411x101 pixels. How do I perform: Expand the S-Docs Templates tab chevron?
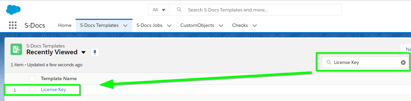[125, 26]
